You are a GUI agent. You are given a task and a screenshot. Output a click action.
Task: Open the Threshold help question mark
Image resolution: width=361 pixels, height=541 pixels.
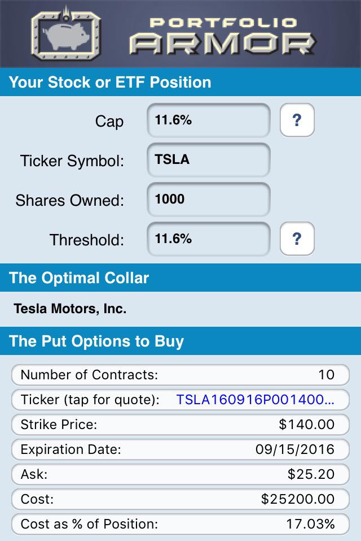click(x=297, y=239)
